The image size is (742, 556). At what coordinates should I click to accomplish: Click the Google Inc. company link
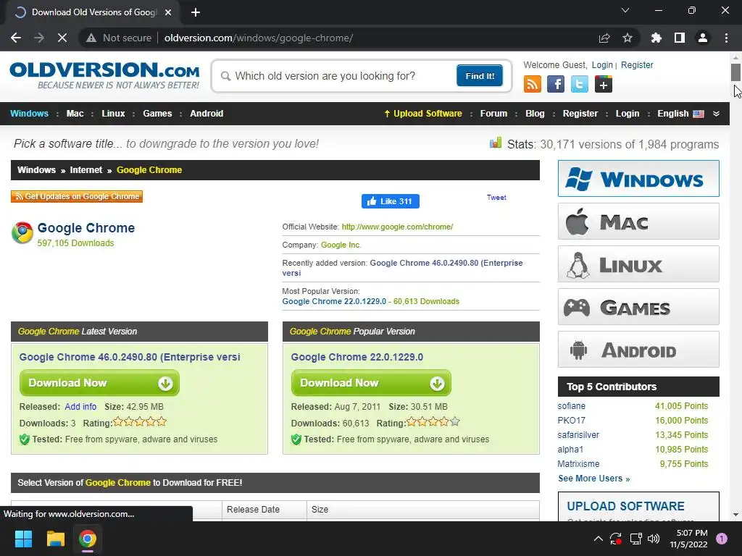[x=341, y=245]
